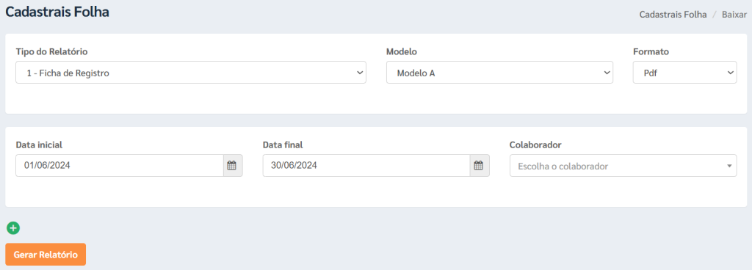This screenshot has height=270, width=752.
Task: Open the Tipo do Relatório dropdown
Action: pos(191,73)
